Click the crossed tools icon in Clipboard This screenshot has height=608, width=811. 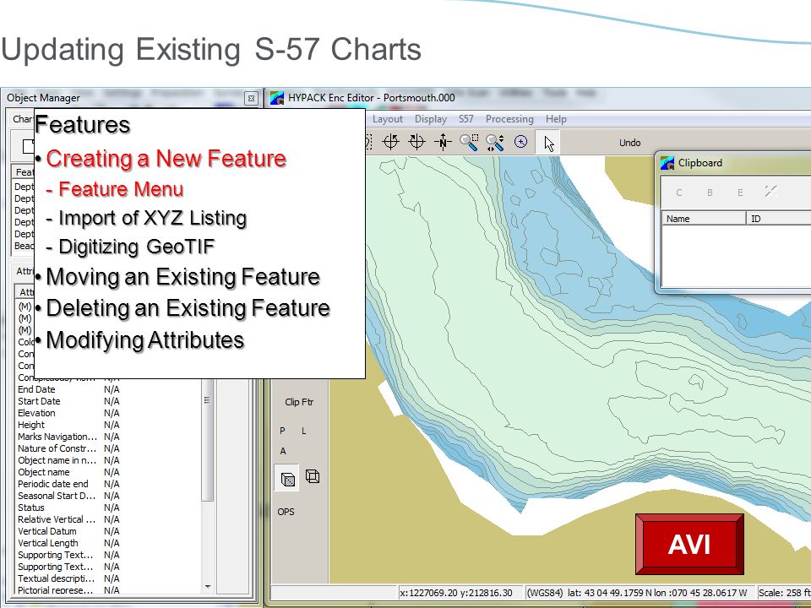coord(770,192)
